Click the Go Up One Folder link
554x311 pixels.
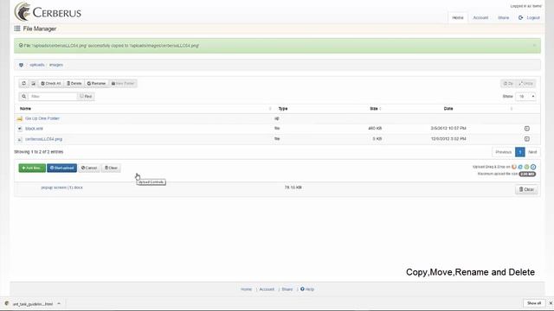tap(42, 118)
